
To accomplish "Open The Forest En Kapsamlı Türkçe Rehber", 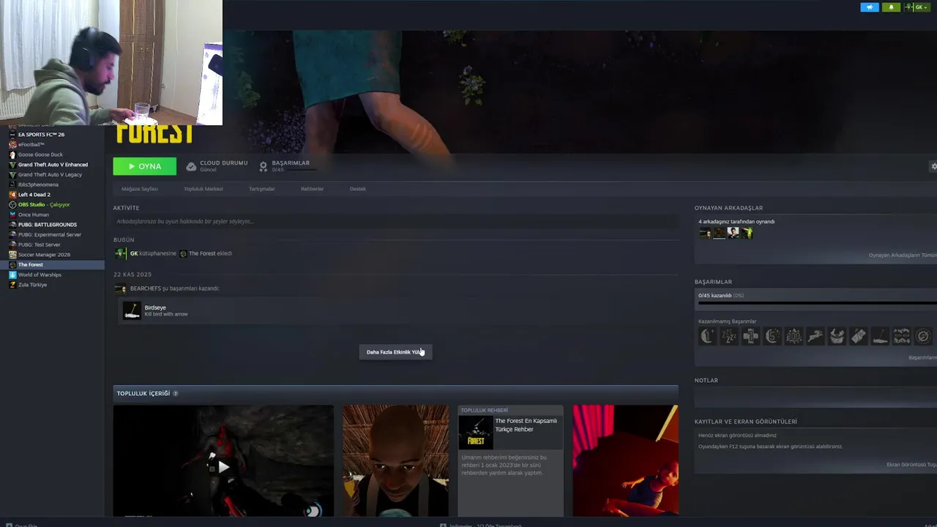I will coord(510,461).
